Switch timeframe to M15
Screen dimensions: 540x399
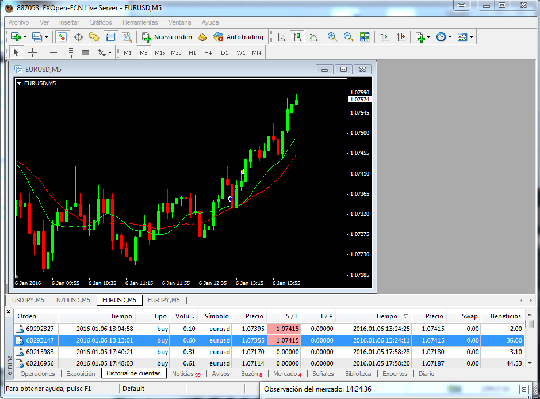[160, 53]
